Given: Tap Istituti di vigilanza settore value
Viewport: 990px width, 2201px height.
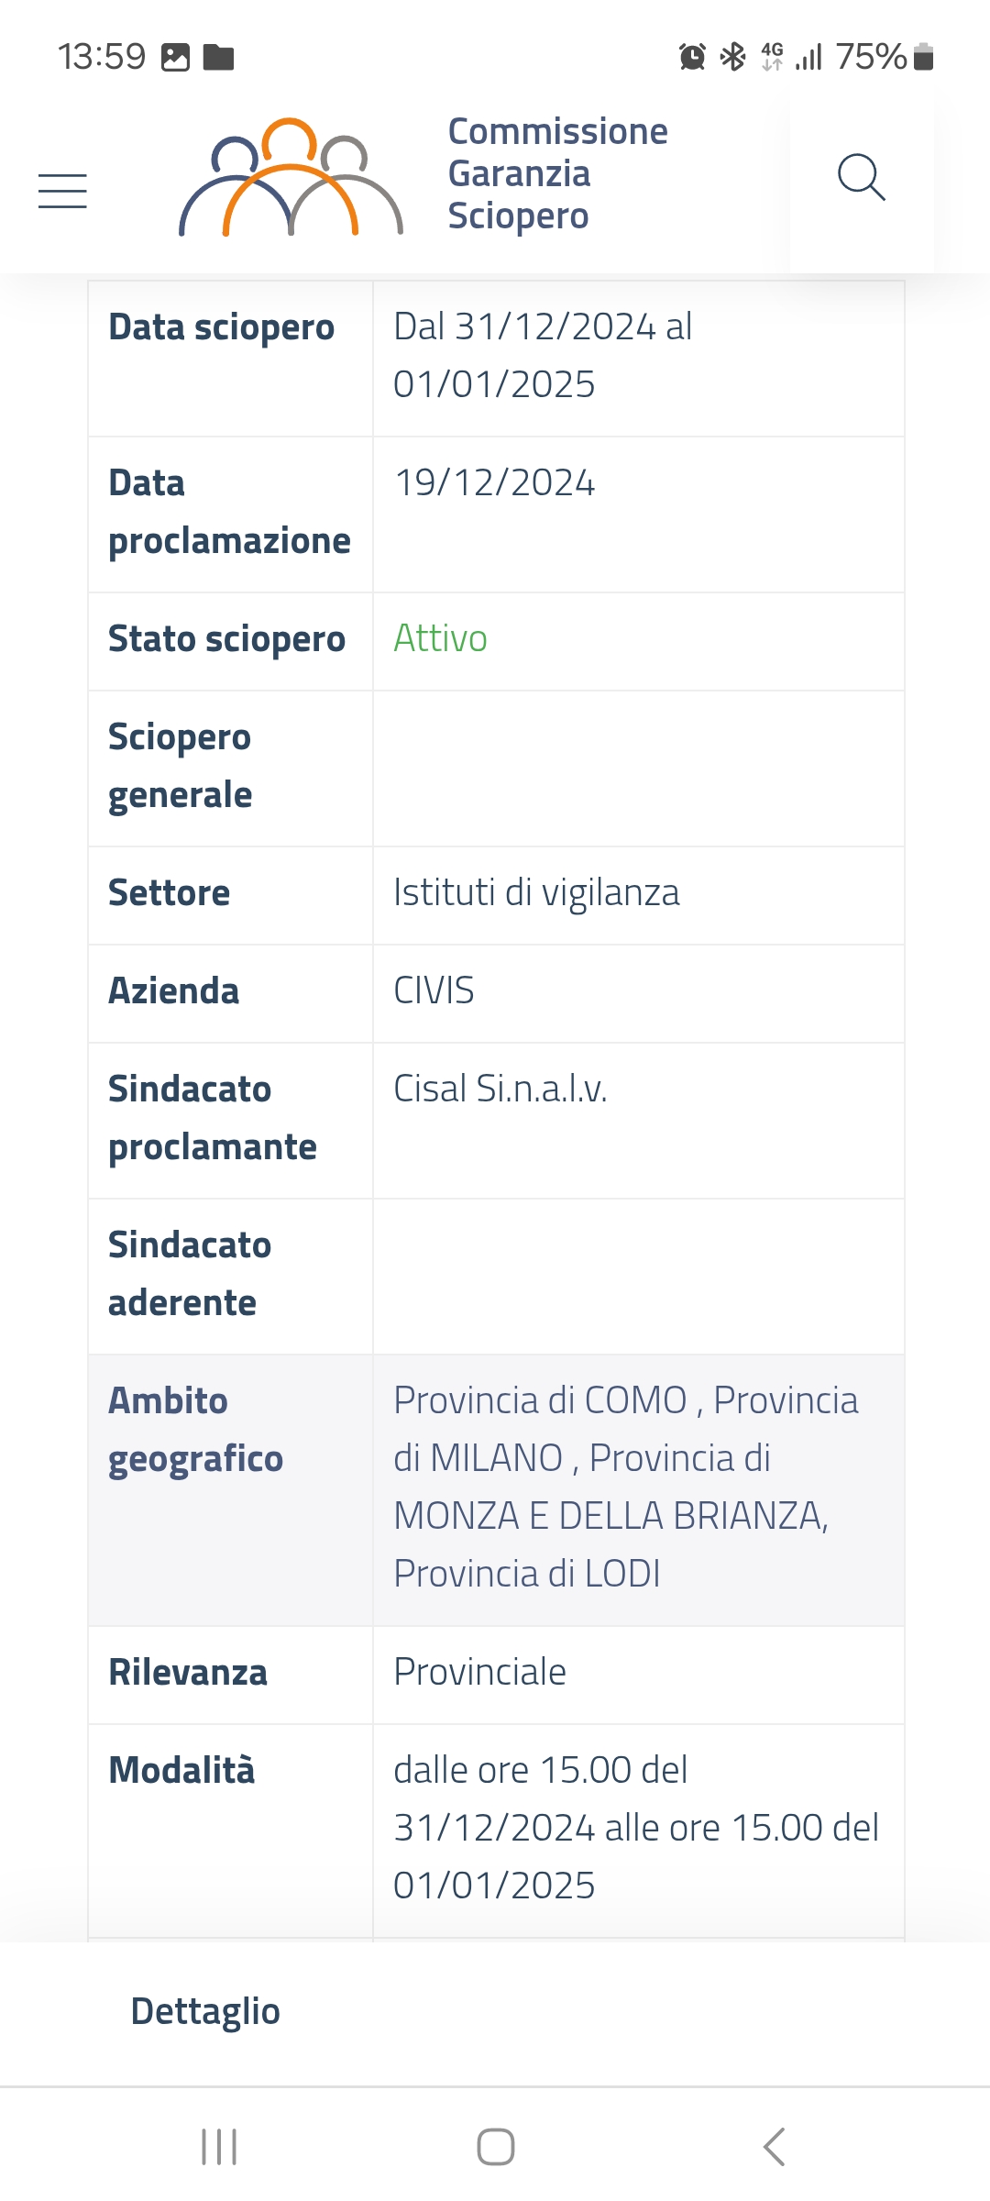Looking at the screenshot, I should coord(536,892).
